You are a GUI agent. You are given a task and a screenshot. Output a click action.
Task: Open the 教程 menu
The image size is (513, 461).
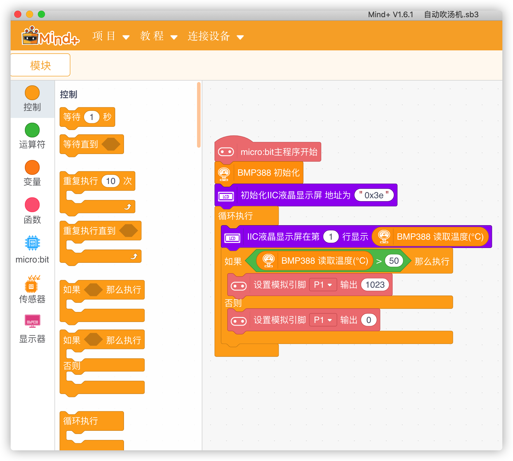152,36
